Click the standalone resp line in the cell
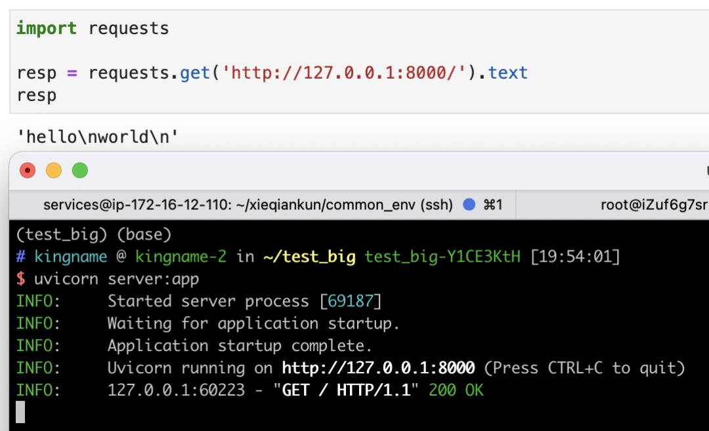709x431 pixels. (37, 94)
